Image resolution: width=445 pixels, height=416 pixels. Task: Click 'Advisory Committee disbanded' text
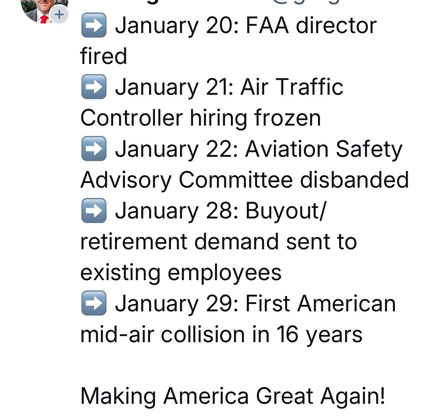click(245, 180)
